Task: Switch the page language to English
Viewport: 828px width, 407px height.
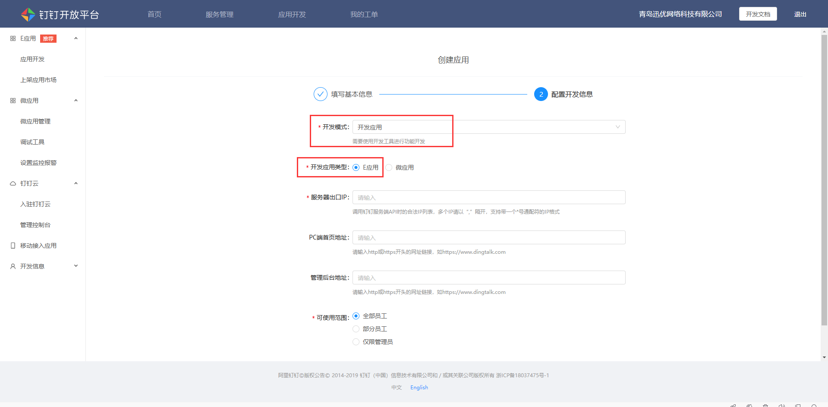Action: tap(419, 387)
